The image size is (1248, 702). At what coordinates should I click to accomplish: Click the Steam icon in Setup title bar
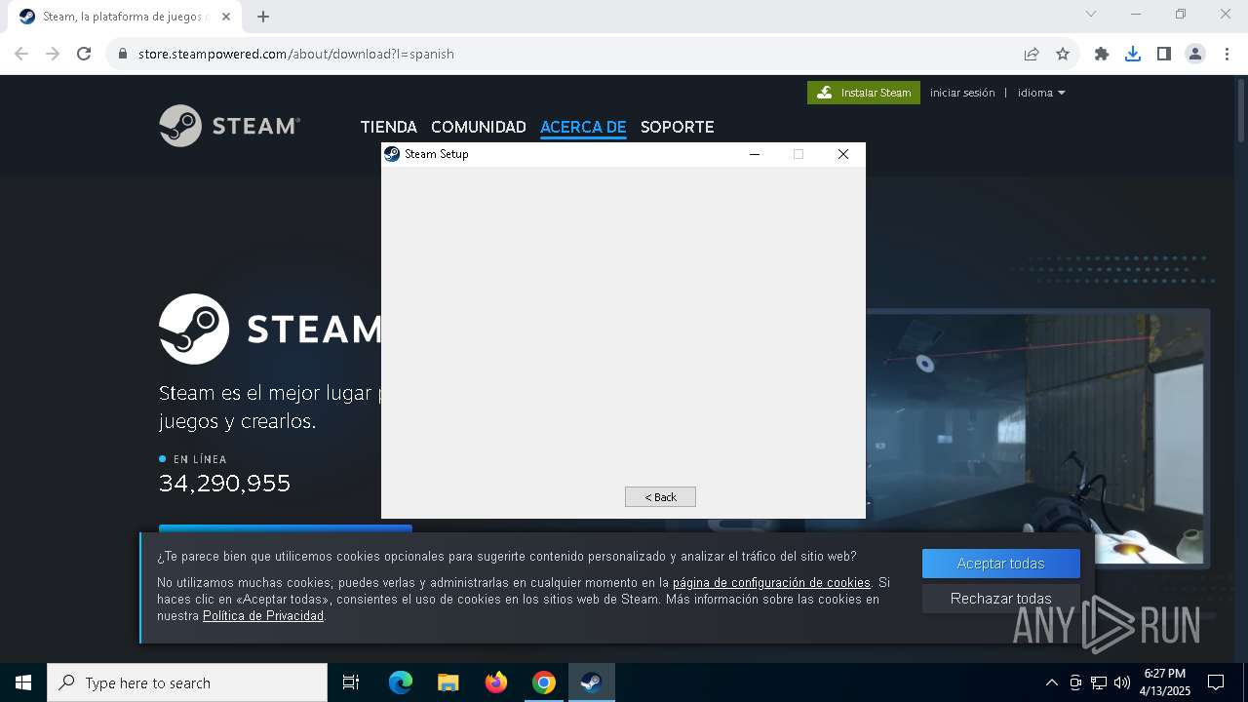coord(392,154)
